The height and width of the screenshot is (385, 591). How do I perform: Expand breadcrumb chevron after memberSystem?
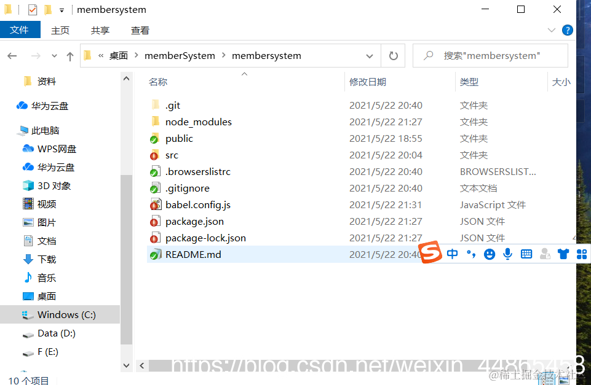click(x=223, y=56)
